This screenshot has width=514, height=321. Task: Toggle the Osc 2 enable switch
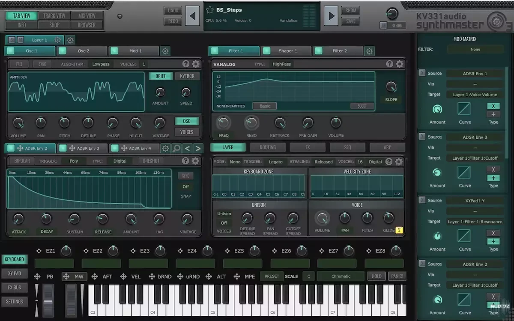pyautogui.click(x=63, y=51)
